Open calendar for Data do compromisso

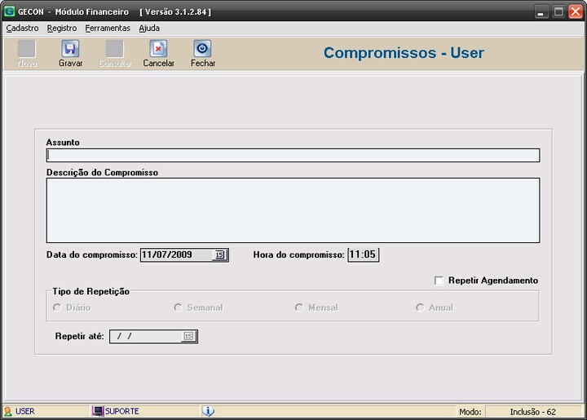220,254
